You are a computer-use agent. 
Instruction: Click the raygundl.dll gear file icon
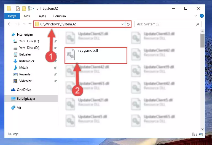tap(70, 54)
